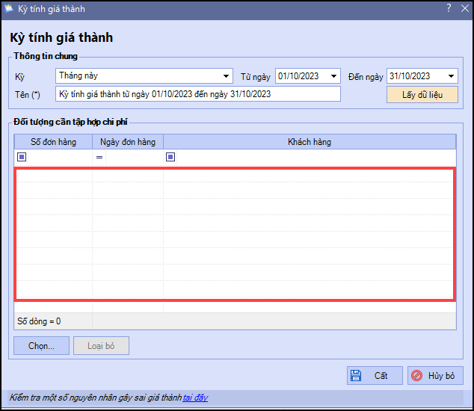Image resolution: width=474 pixels, height=411 pixels.
Task: Click the equals operator in Ngày đơn hàng filter
Action: pos(99,157)
